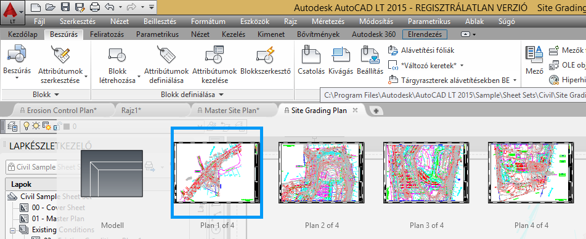Click the Mezők frissítése icon
This screenshot has width=586, height=239.
pos(554,50)
